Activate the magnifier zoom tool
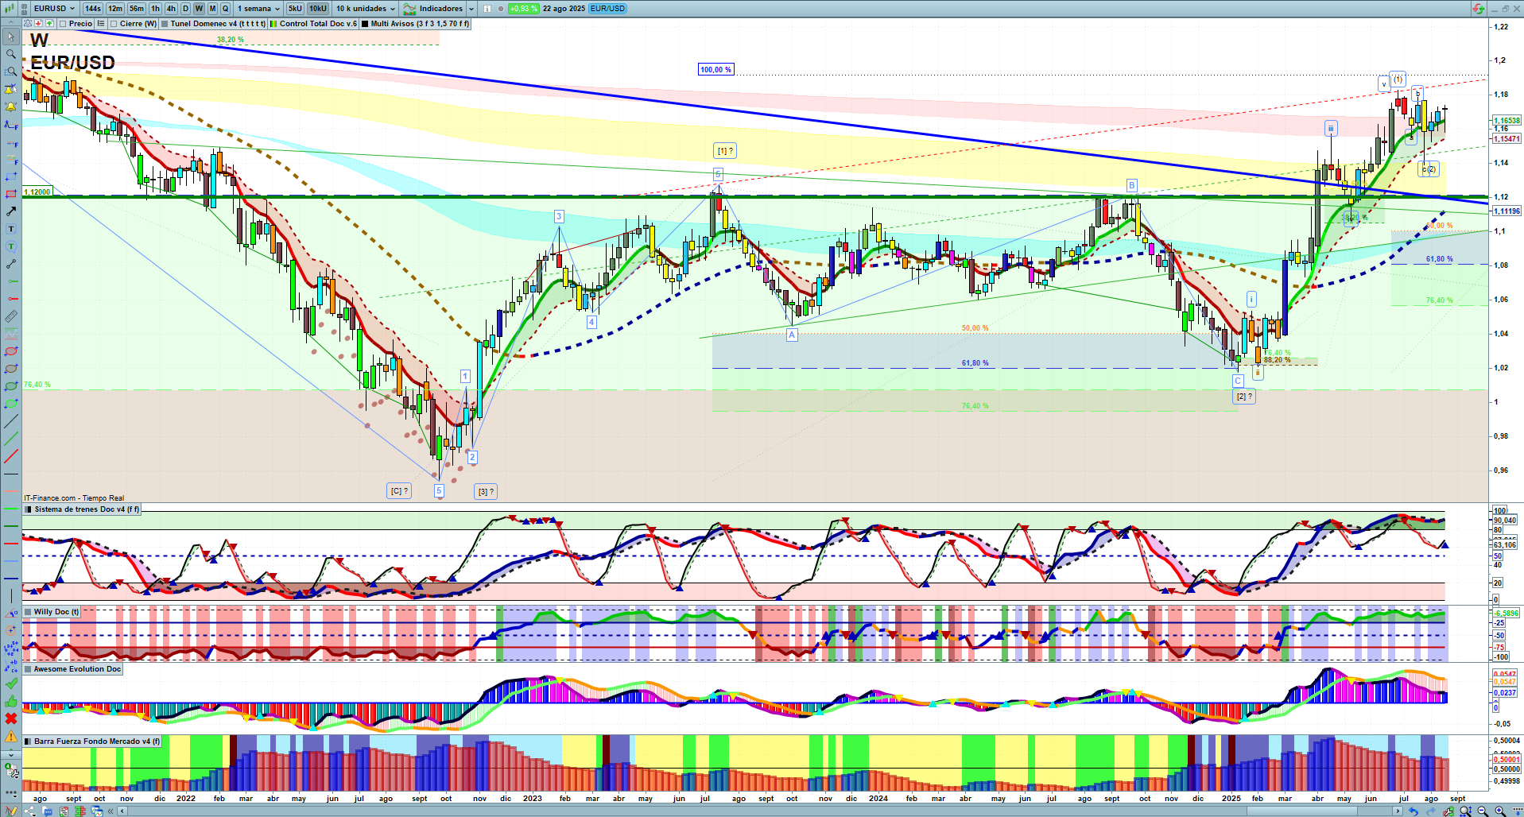This screenshot has width=1524, height=817. click(x=10, y=54)
